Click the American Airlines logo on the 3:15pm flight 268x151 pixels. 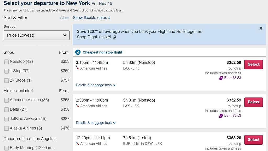coord(78,68)
